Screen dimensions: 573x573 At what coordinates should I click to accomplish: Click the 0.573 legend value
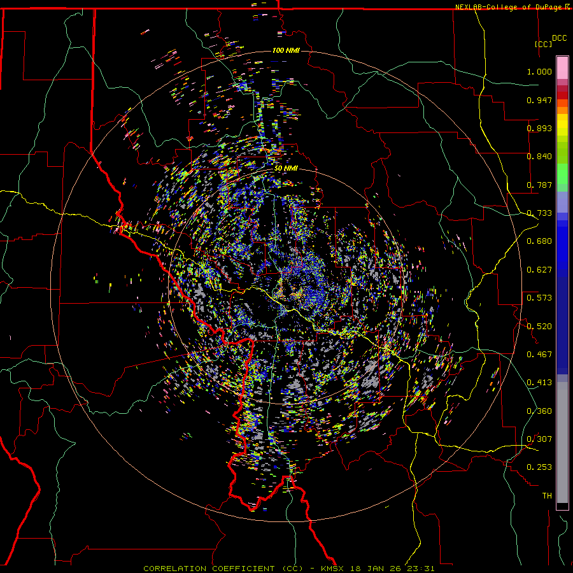coord(539,298)
